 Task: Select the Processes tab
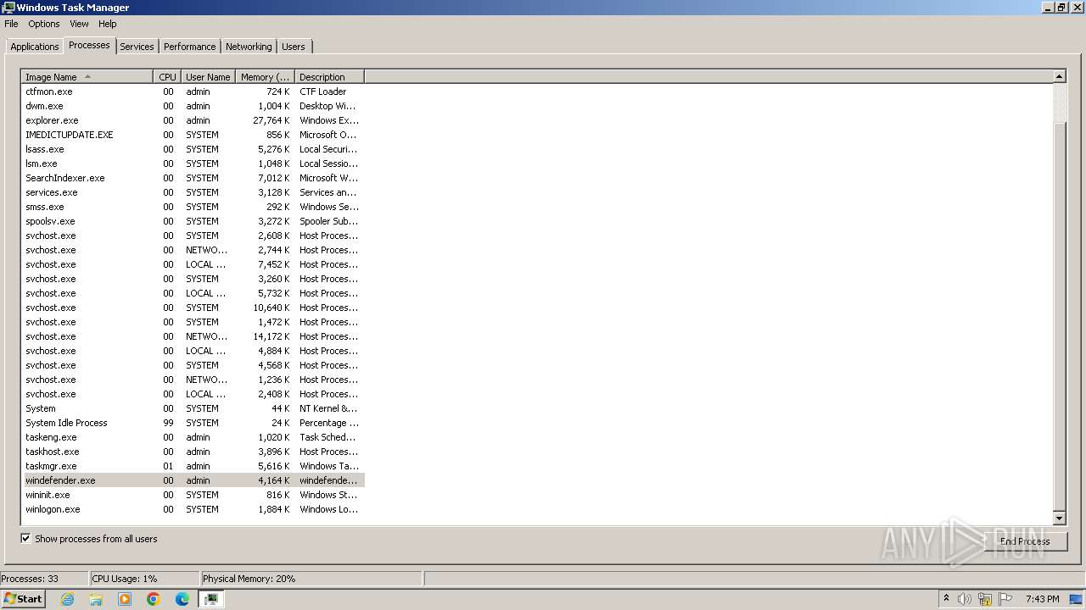[89, 45]
